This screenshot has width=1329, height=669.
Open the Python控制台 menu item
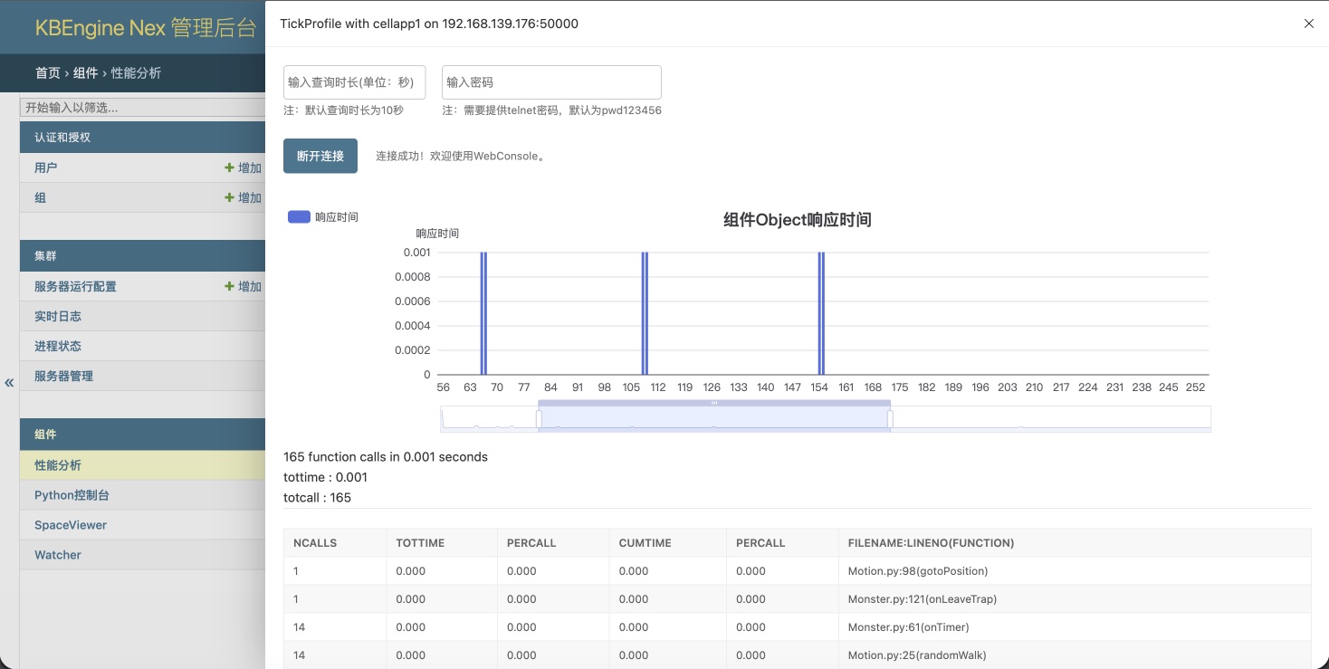point(72,495)
